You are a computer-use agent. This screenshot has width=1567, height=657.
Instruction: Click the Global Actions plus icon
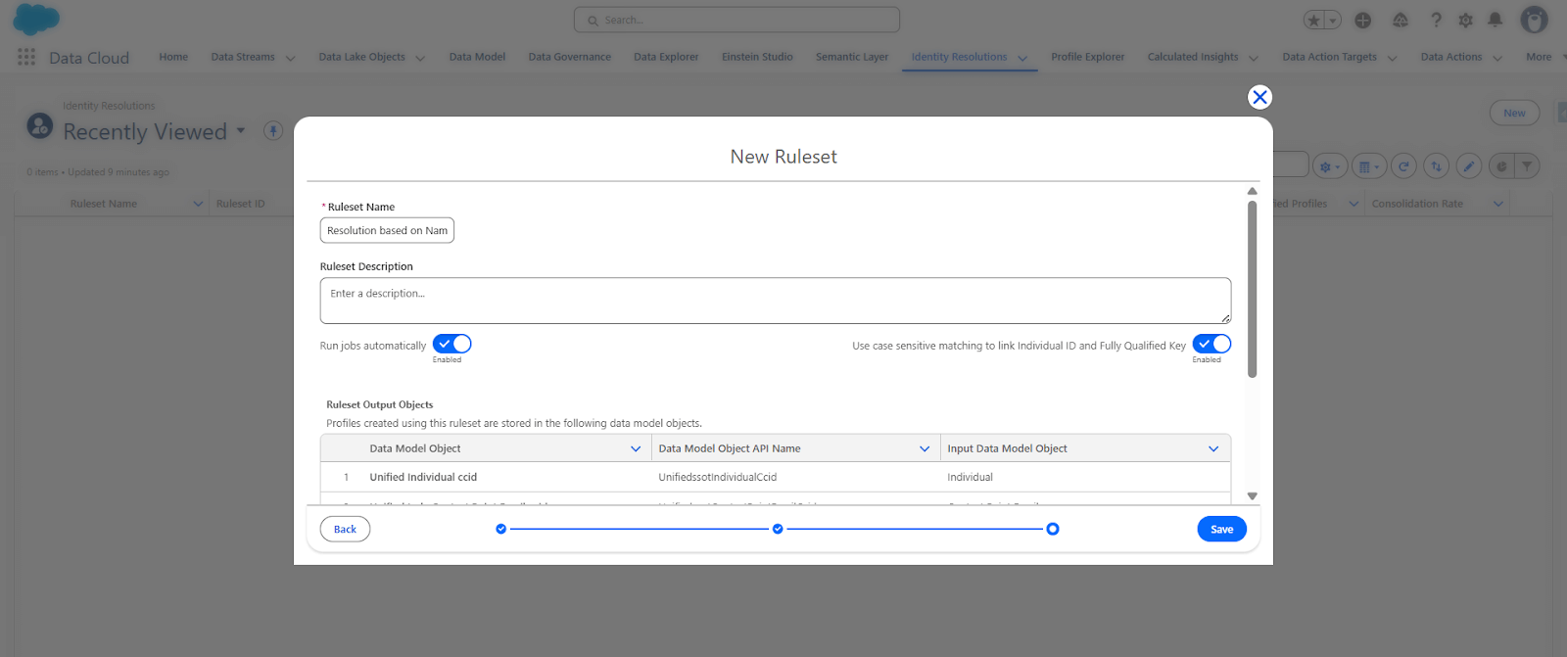click(1362, 21)
